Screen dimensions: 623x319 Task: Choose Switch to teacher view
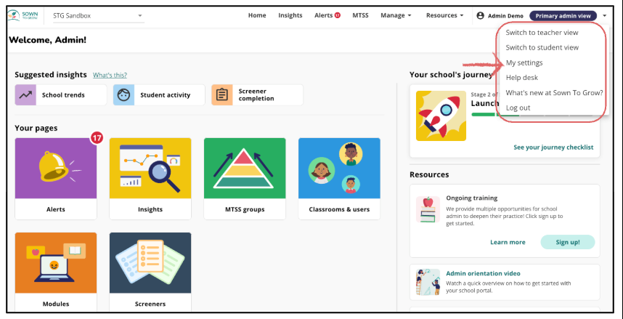[542, 33]
